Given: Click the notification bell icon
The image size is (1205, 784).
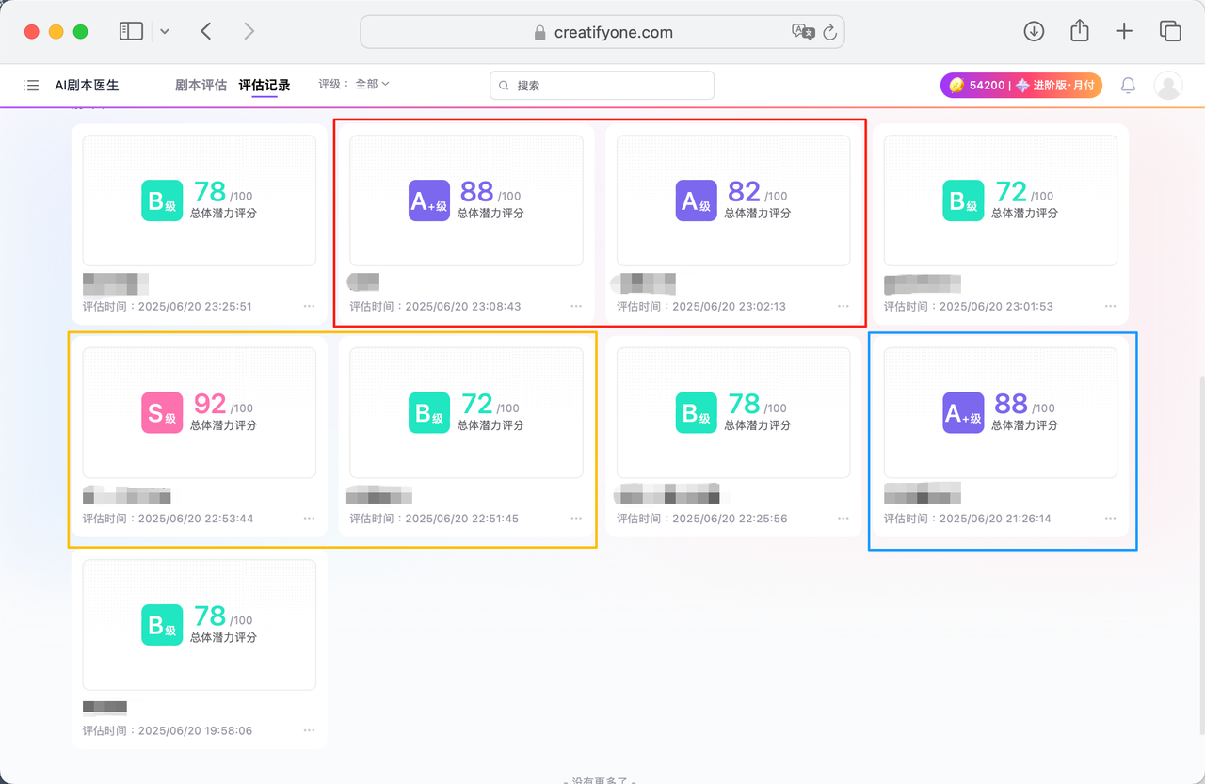Looking at the screenshot, I should 1128,86.
